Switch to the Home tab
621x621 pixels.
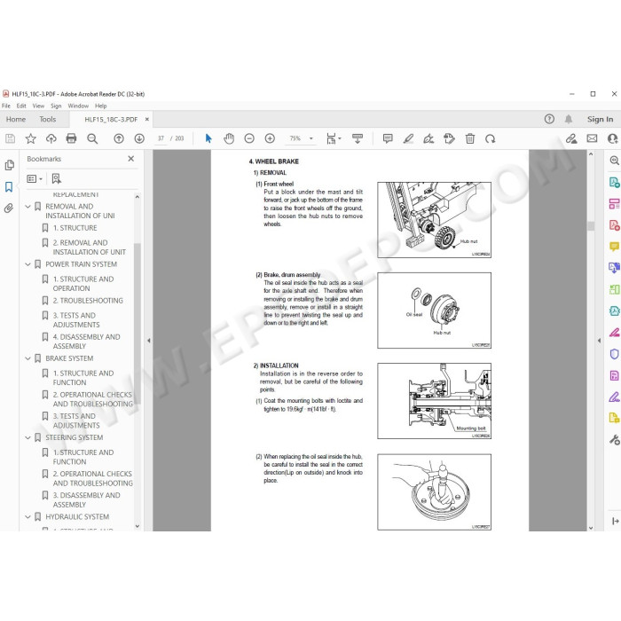(x=16, y=119)
